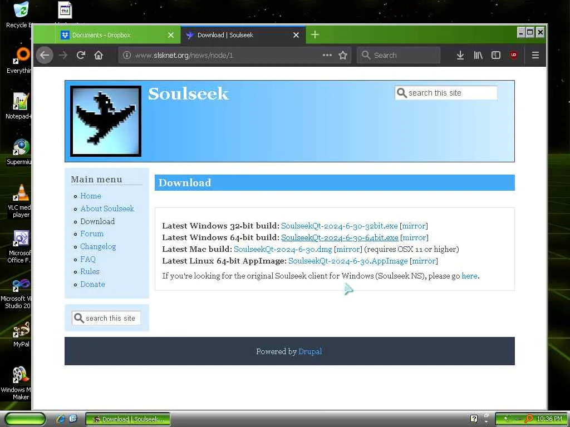This screenshot has height=427, width=570.
Task: Close the Download | Soulseek tab
Action: tap(296, 35)
